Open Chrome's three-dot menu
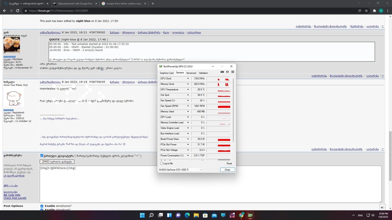 point(388,11)
